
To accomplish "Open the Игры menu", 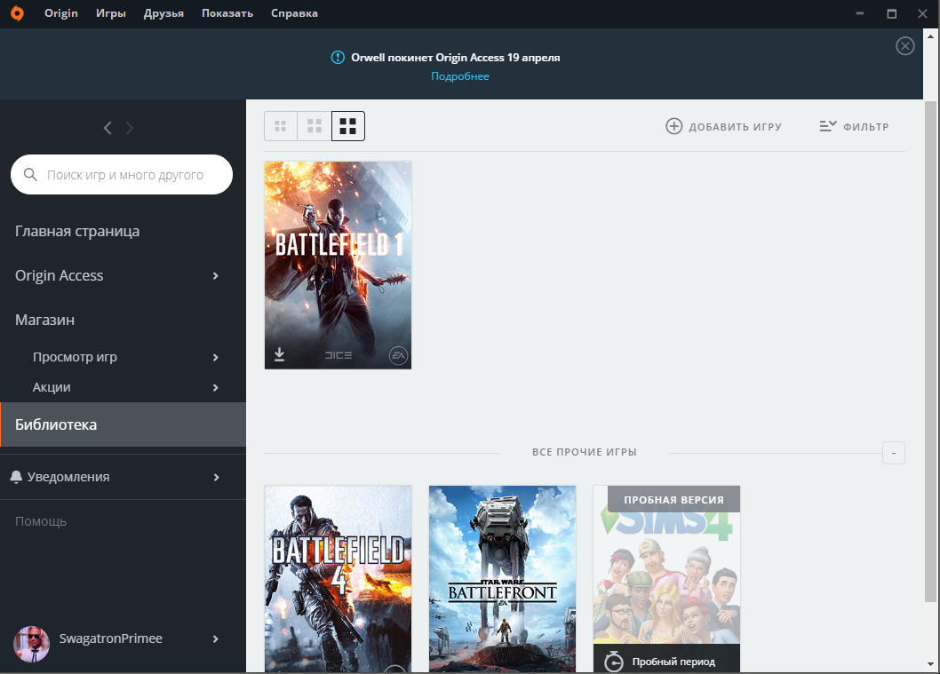I will [111, 13].
